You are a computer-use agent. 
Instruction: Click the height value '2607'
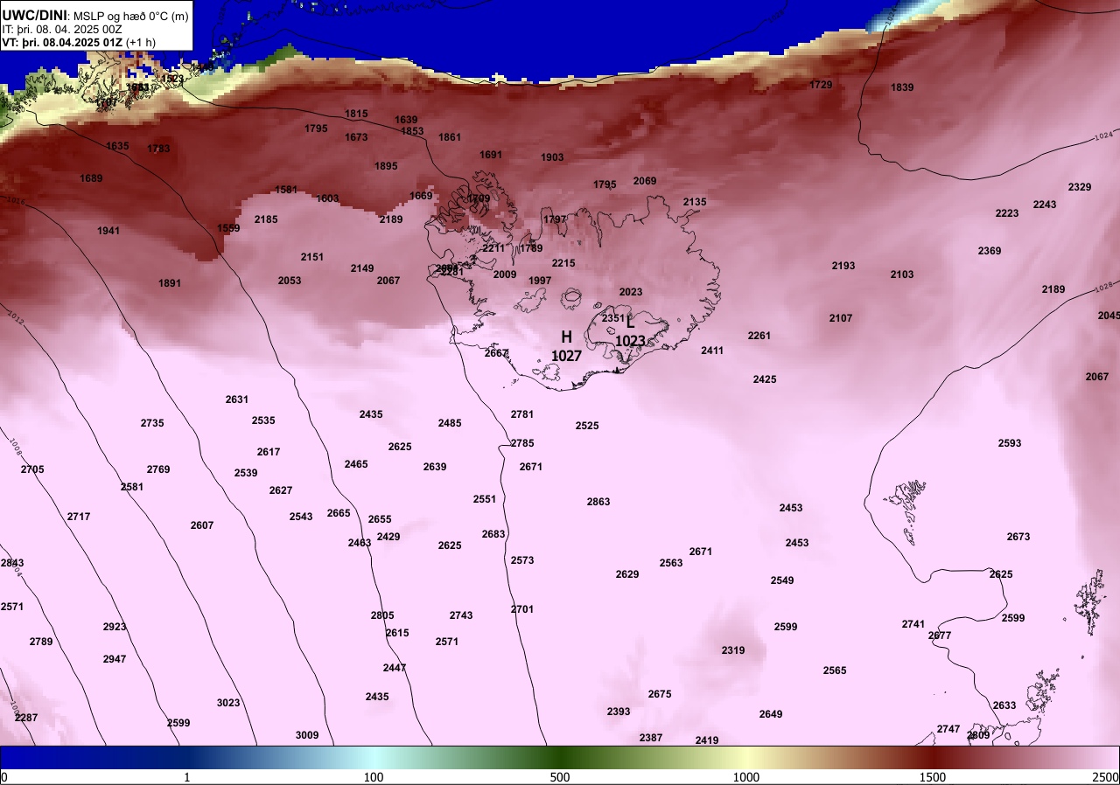point(202,525)
